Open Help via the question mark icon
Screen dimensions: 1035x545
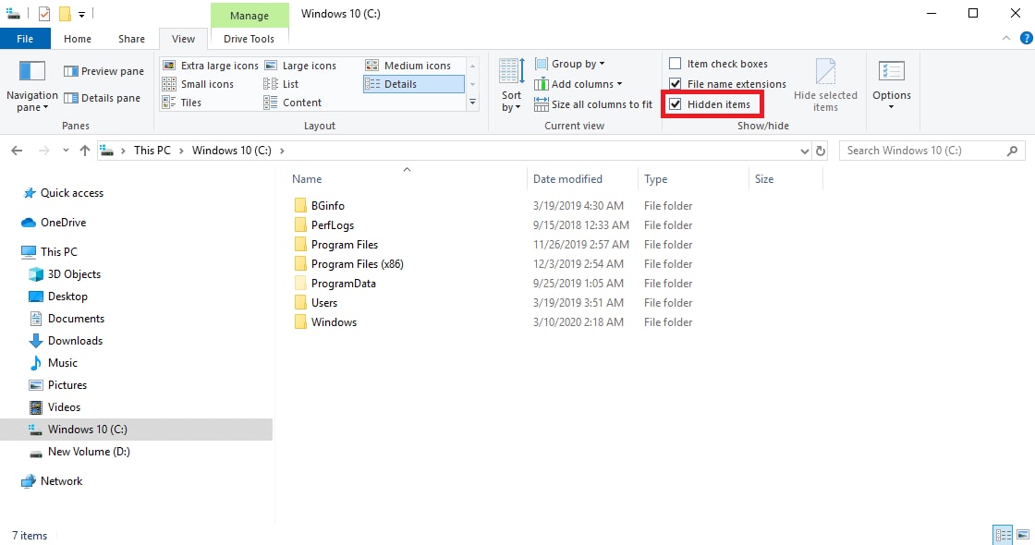point(1025,38)
